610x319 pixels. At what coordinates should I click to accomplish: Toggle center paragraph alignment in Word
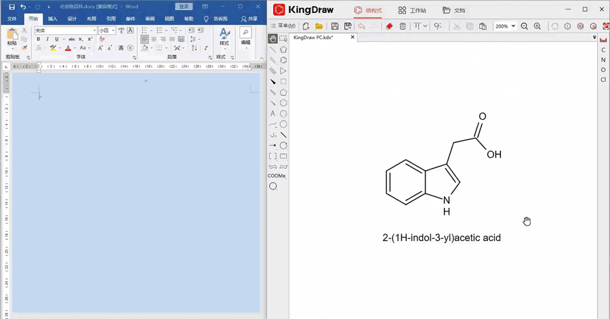tap(154, 39)
